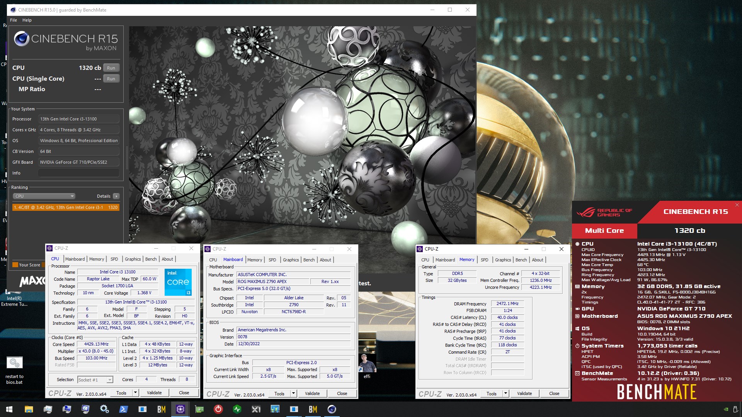Open Bench tab in CPU-Z Mainboard window
The width and height of the screenshot is (742, 417).
pos(309,260)
